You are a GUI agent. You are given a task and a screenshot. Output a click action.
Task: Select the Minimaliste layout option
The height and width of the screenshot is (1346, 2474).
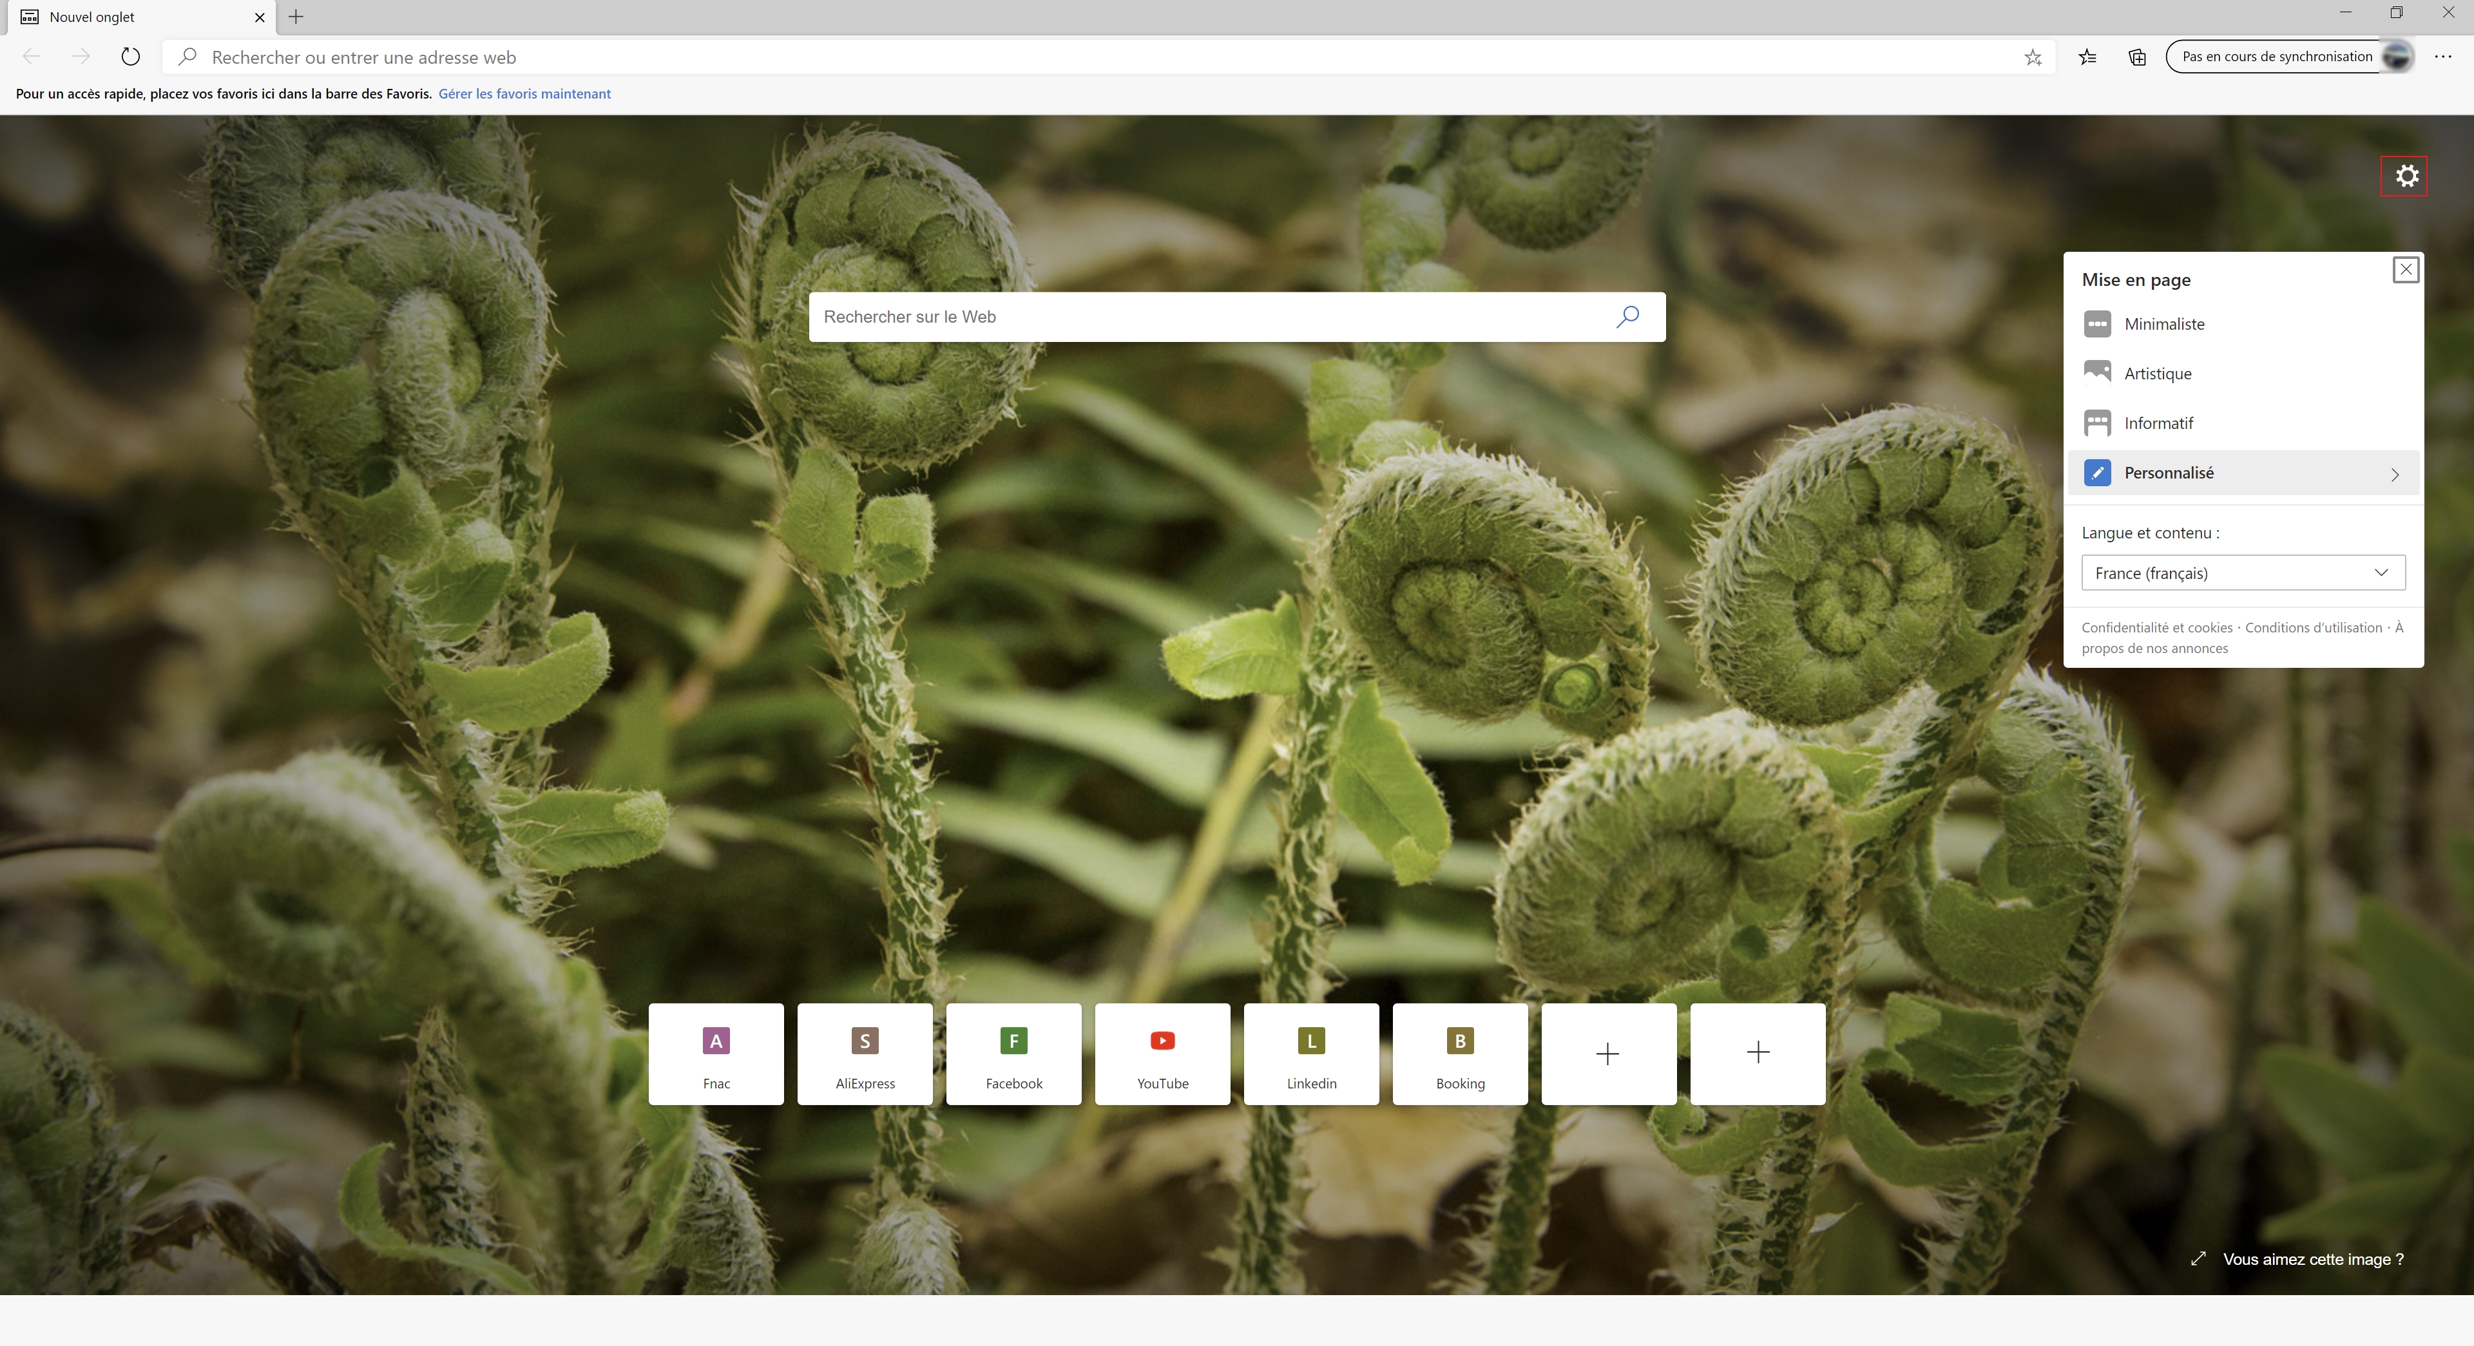2162,323
